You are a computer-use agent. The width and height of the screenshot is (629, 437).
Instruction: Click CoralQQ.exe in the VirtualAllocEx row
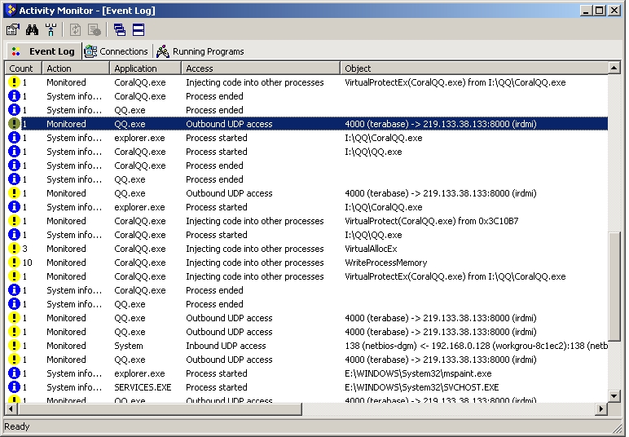pyautogui.click(x=140, y=249)
